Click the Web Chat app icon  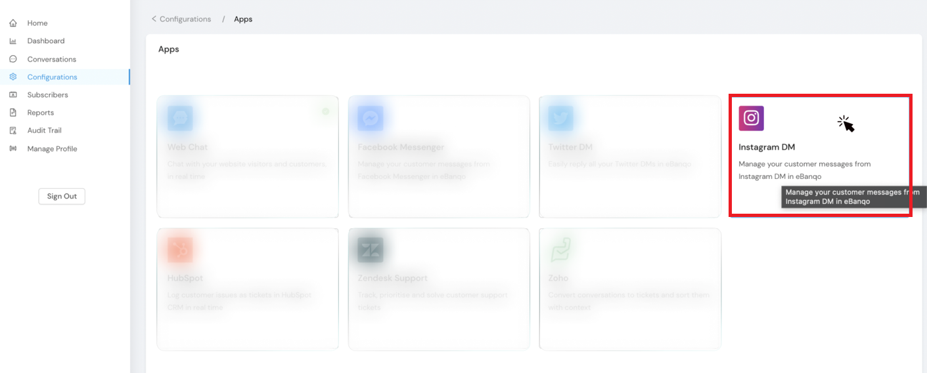(180, 119)
